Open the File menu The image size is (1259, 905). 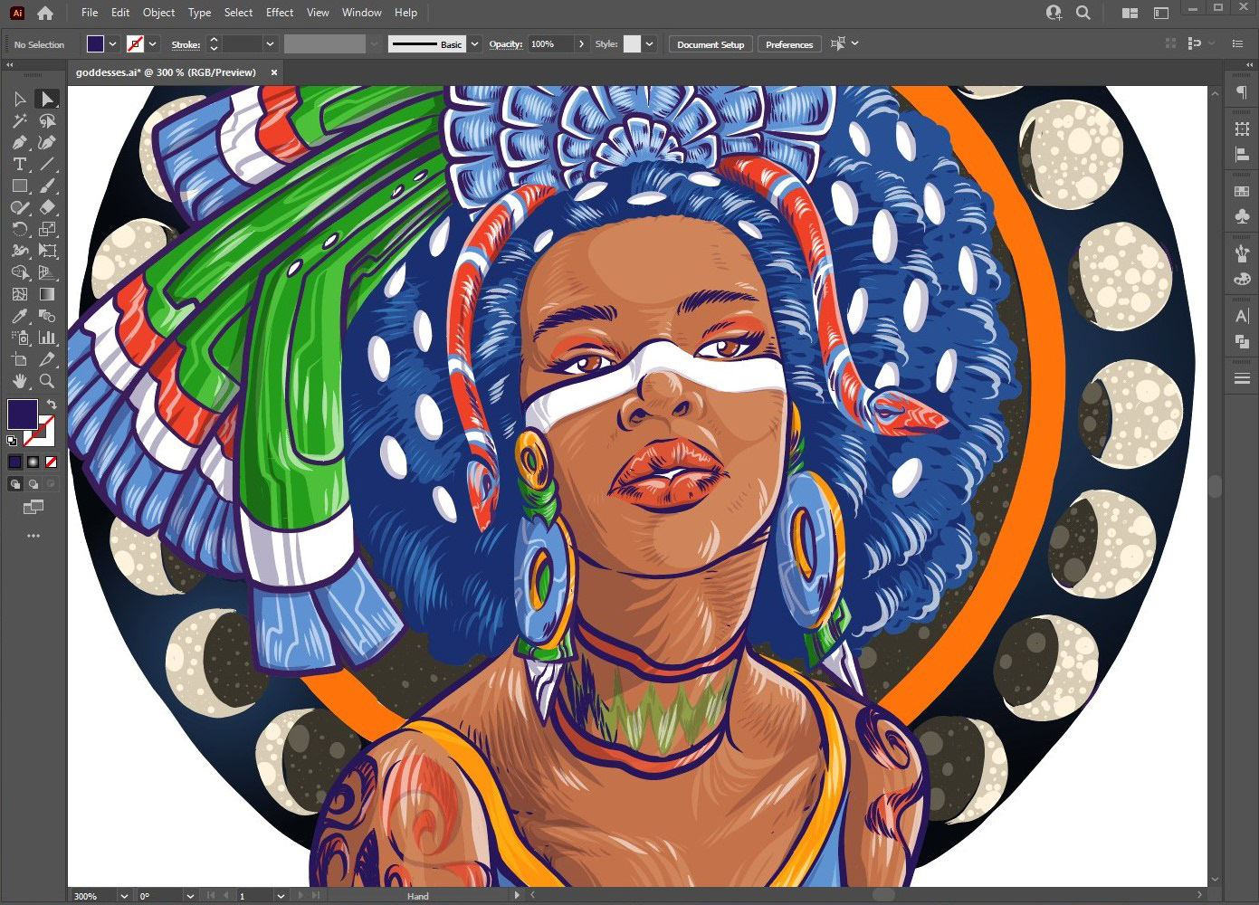90,13
